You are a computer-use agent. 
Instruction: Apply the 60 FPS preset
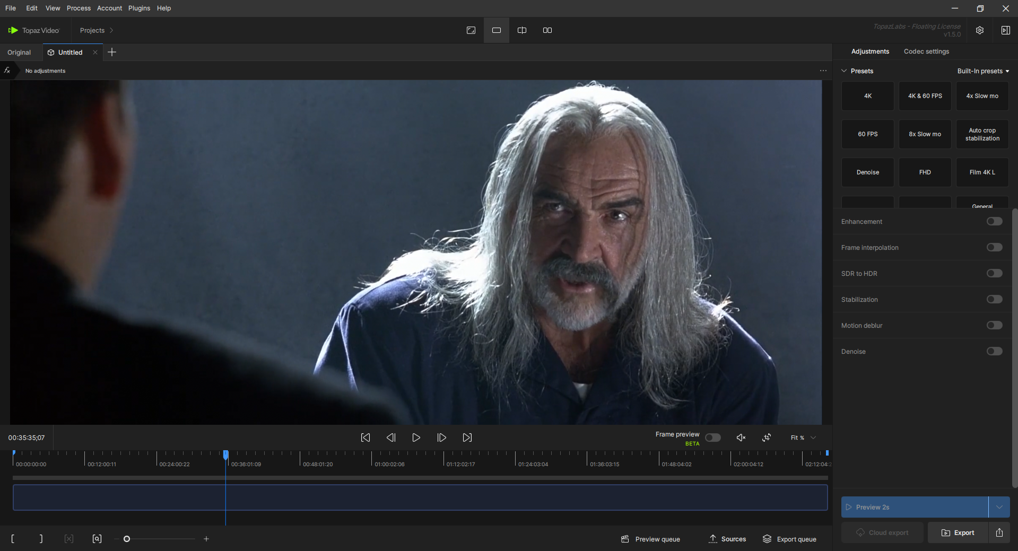(868, 134)
